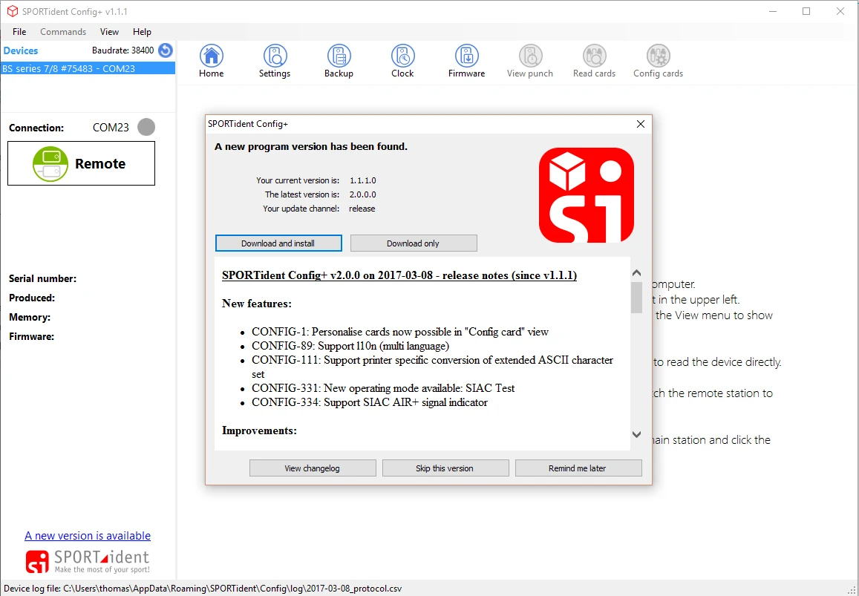The height and width of the screenshot is (596, 859).
Task: Click the update channel value 'release'
Action: pyautogui.click(x=362, y=209)
